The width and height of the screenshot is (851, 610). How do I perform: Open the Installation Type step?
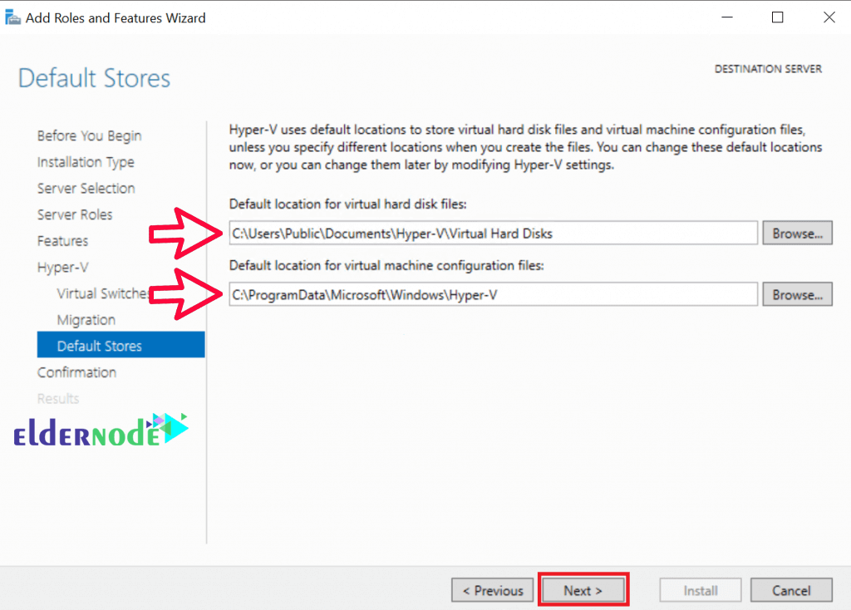(86, 162)
